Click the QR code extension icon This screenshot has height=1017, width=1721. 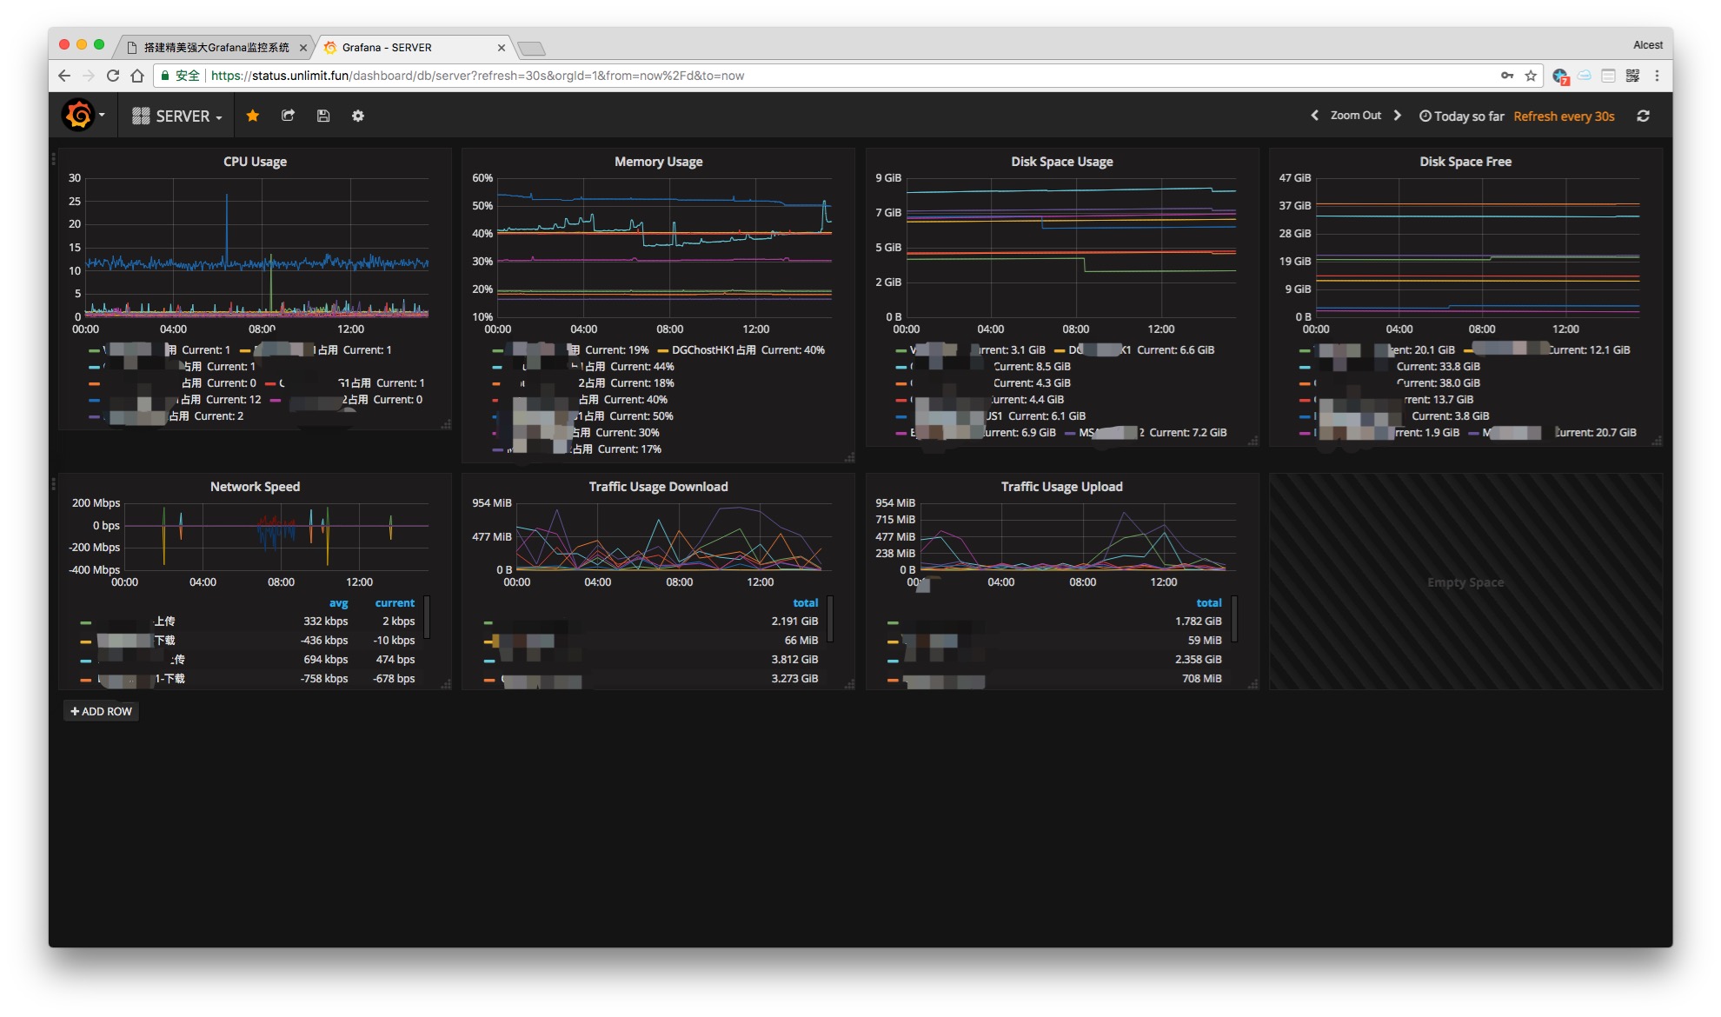pos(1633,76)
